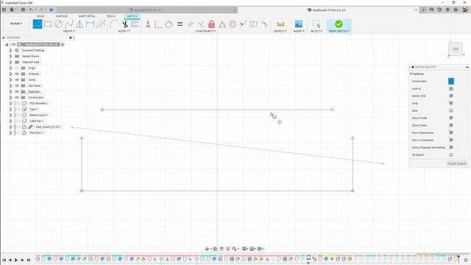Apply the Fix/Unfix lock constraint
Screen dimensions: 471x265
pos(211,24)
